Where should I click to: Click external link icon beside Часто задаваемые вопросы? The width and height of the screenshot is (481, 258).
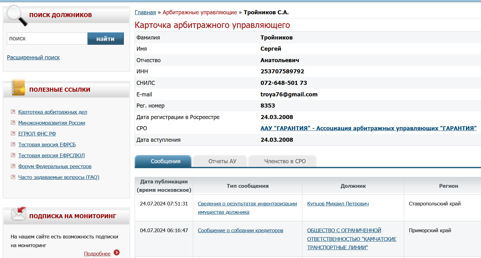pyautogui.click(x=13, y=177)
